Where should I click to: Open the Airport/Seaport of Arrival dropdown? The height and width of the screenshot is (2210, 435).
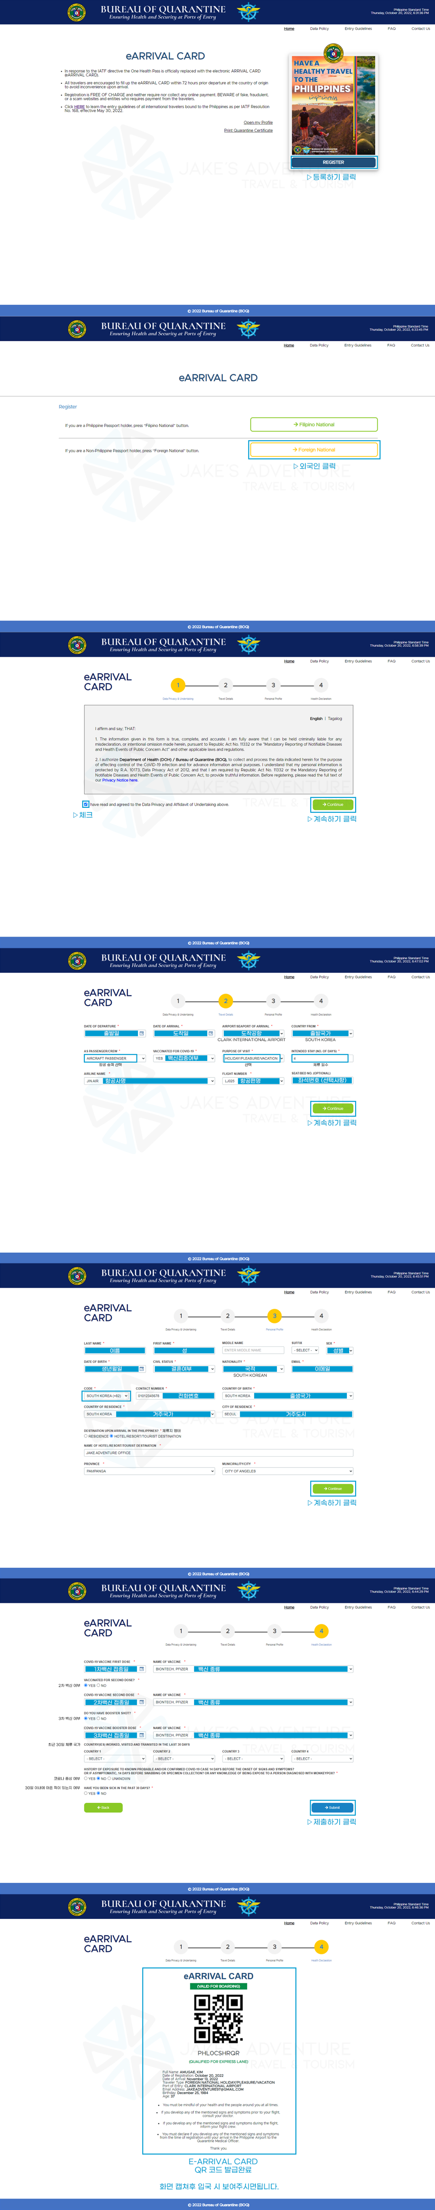[253, 1033]
